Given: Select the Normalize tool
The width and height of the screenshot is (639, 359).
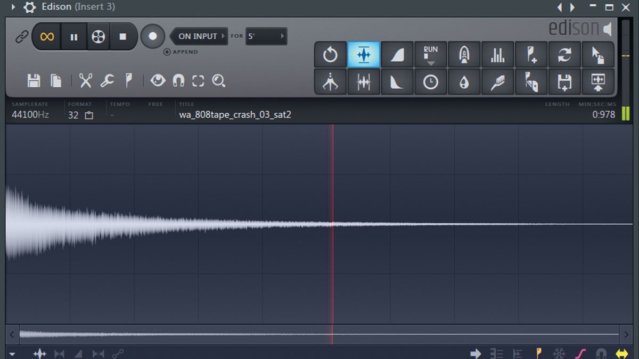Looking at the screenshot, I should 364,53.
